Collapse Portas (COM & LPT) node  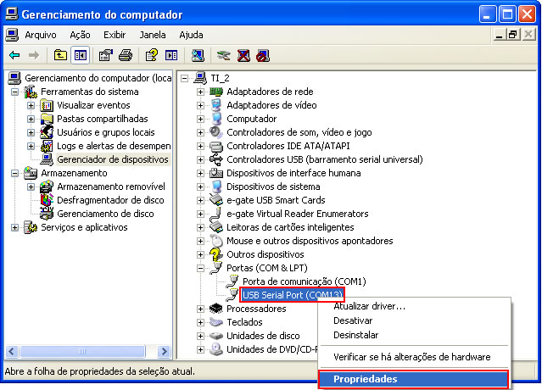click(x=200, y=268)
